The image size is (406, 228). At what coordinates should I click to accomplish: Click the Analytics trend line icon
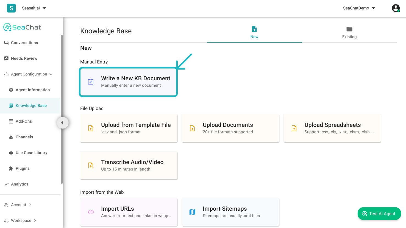pos(6,184)
